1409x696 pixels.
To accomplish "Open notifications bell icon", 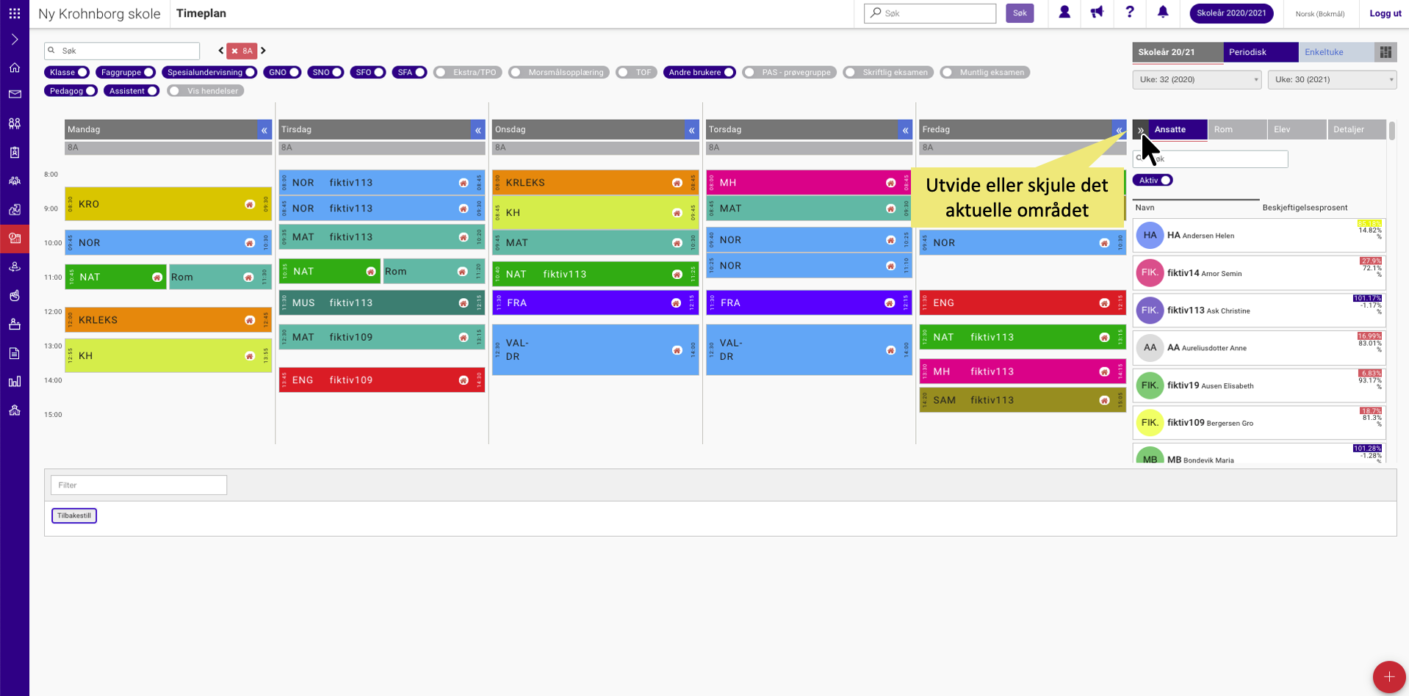I will pyautogui.click(x=1163, y=12).
